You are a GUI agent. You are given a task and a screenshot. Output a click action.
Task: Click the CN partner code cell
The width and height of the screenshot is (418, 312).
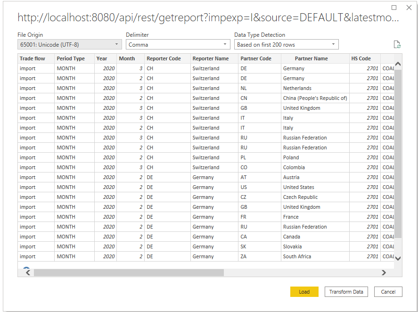pyautogui.click(x=260, y=98)
